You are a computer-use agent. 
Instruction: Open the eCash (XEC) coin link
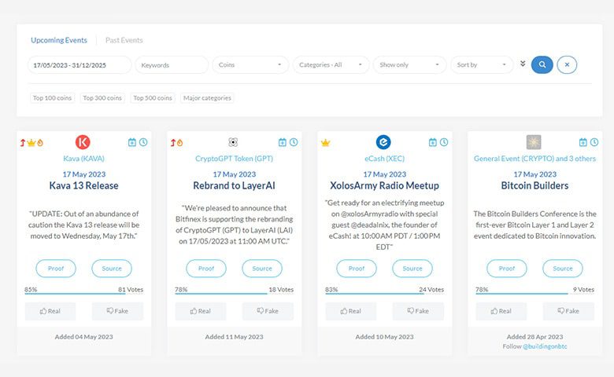pos(384,159)
